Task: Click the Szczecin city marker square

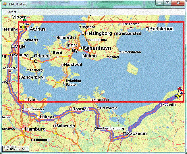Action: pos(124,133)
